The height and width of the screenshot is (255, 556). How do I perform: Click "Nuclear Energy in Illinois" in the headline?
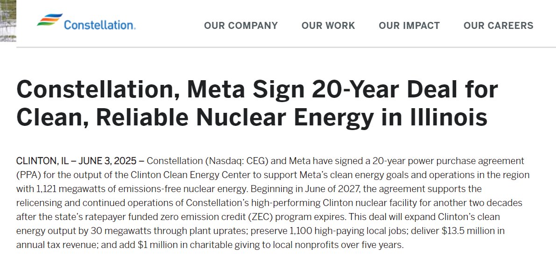tap(342, 117)
